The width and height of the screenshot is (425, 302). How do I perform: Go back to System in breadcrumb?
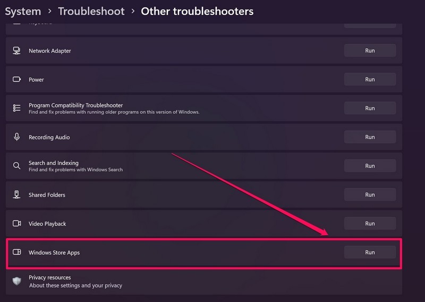(x=23, y=11)
